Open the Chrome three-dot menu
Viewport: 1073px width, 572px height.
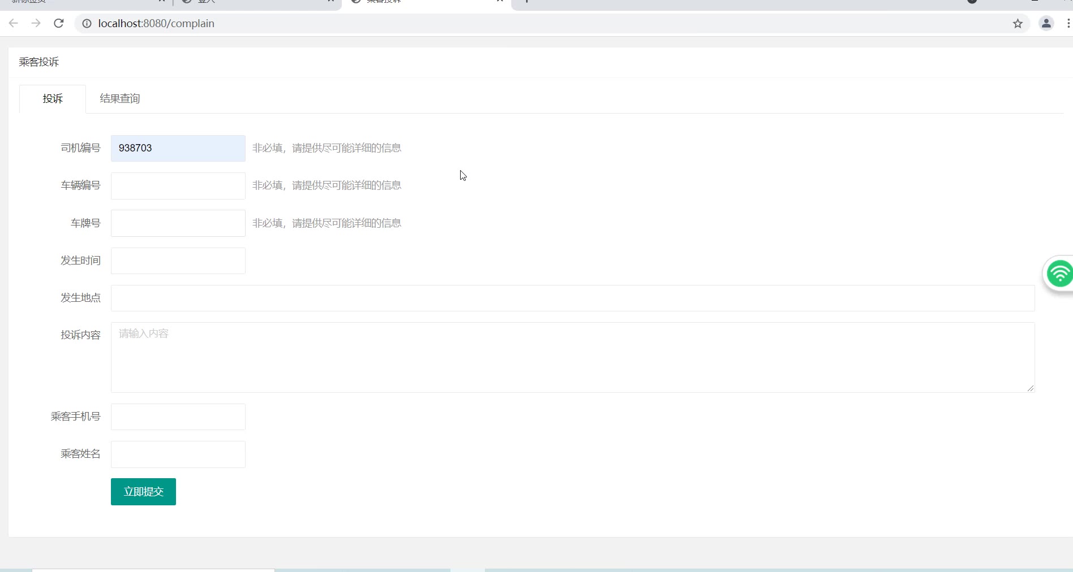tap(1068, 23)
